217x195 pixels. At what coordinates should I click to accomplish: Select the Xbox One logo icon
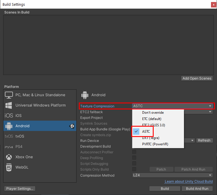coord(9,157)
